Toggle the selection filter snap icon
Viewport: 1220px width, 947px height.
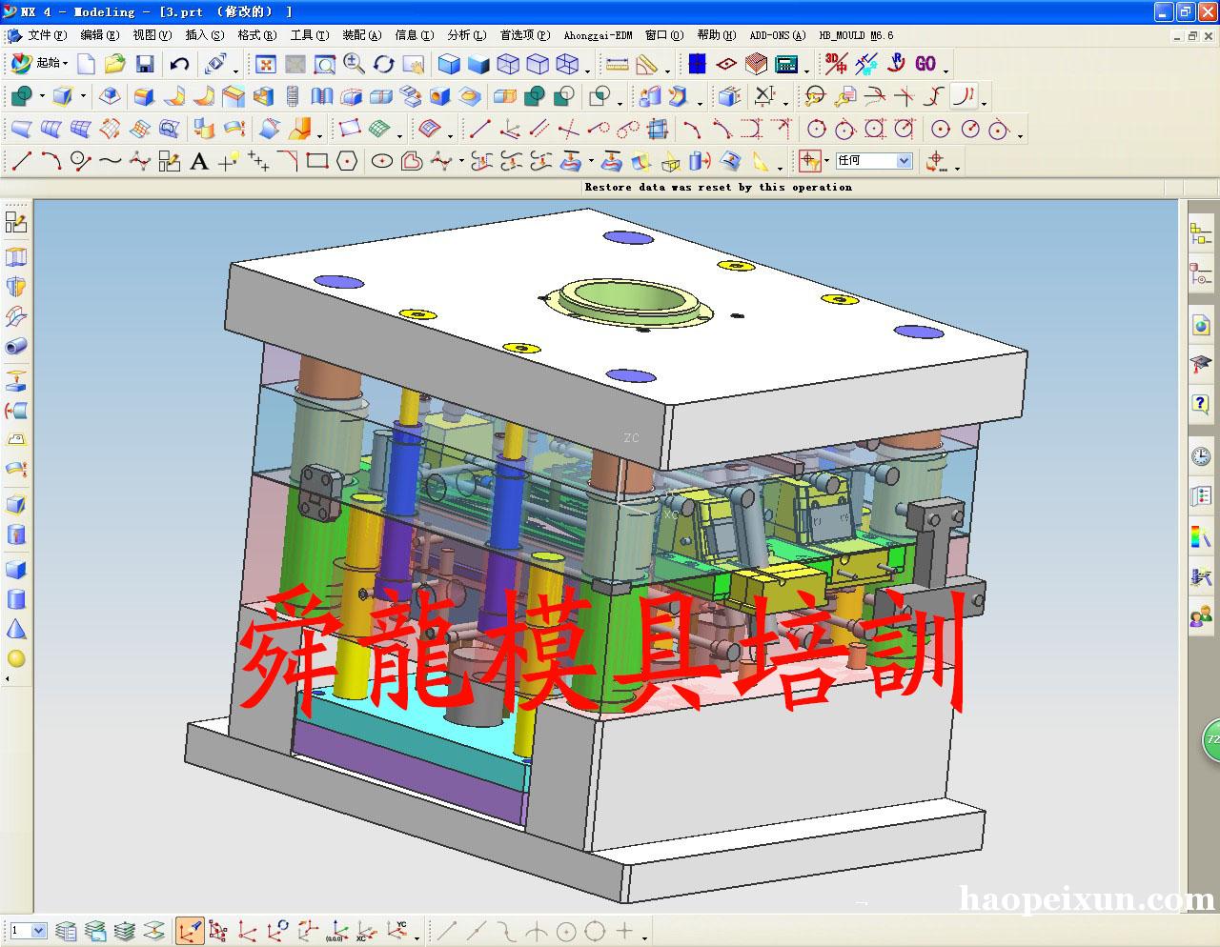click(810, 161)
